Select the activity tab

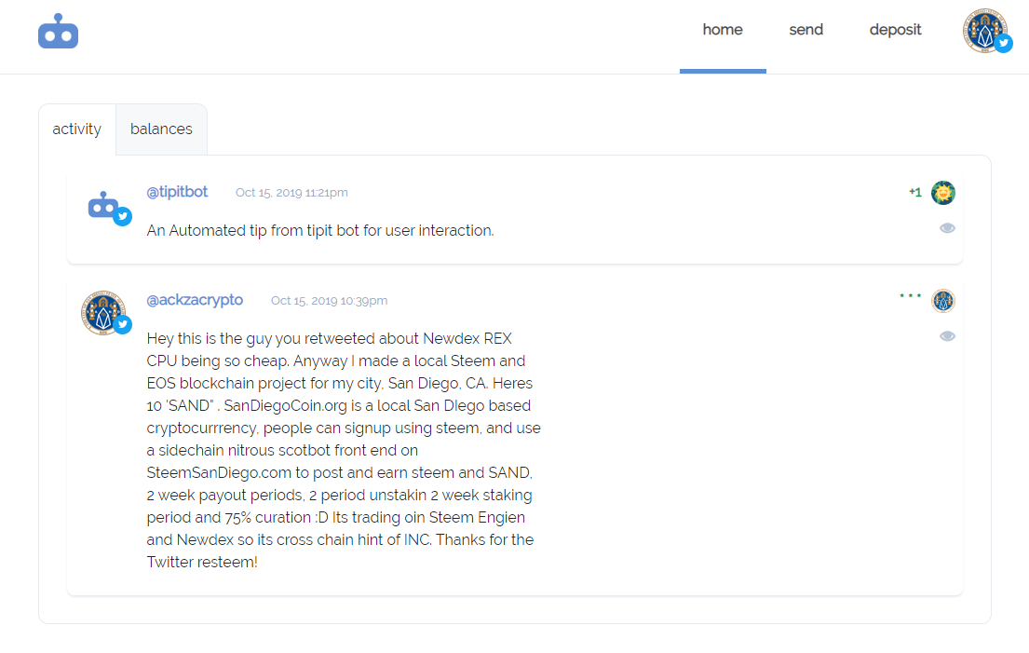(x=76, y=129)
